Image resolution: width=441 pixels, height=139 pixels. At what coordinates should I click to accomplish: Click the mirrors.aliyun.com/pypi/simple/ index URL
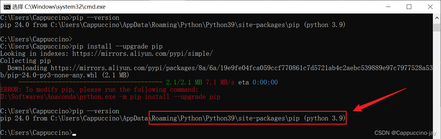click(x=143, y=54)
